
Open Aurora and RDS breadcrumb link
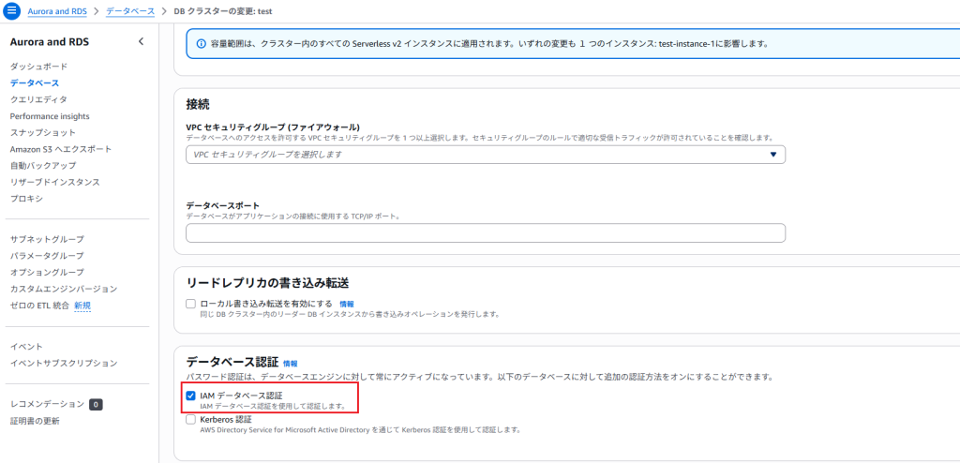[57, 11]
